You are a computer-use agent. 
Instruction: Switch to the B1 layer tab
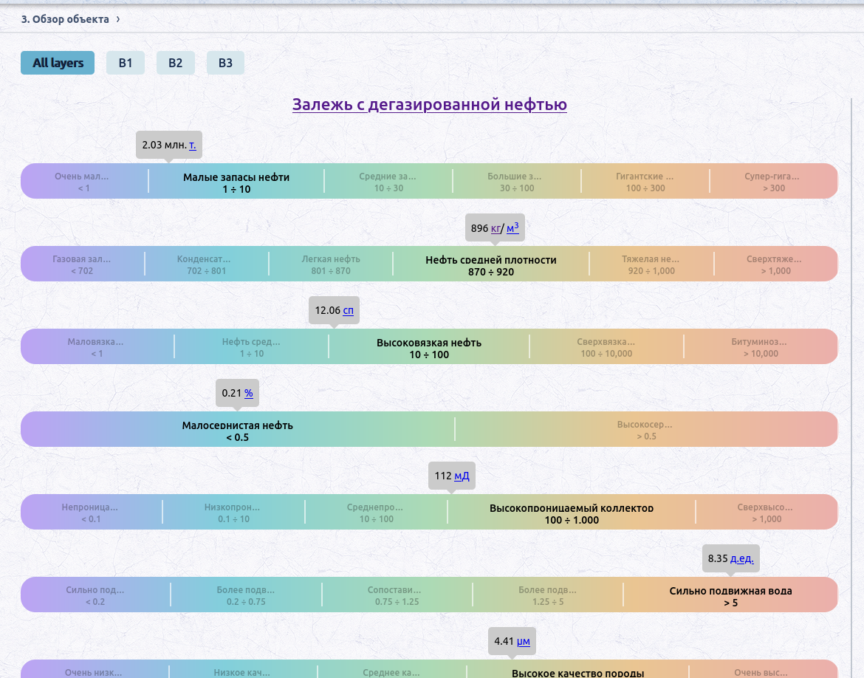point(125,63)
